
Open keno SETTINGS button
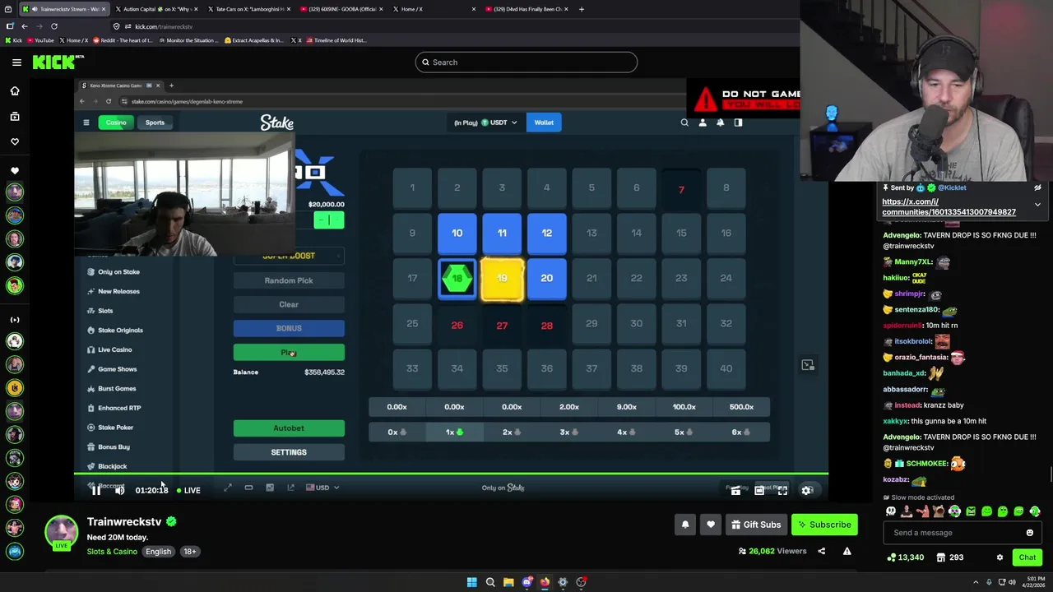pyautogui.click(x=289, y=452)
